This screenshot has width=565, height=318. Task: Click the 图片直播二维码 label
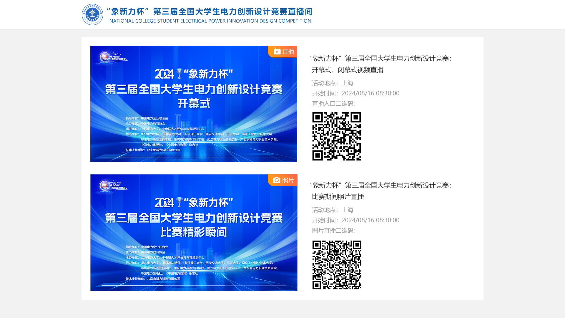[x=334, y=231]
